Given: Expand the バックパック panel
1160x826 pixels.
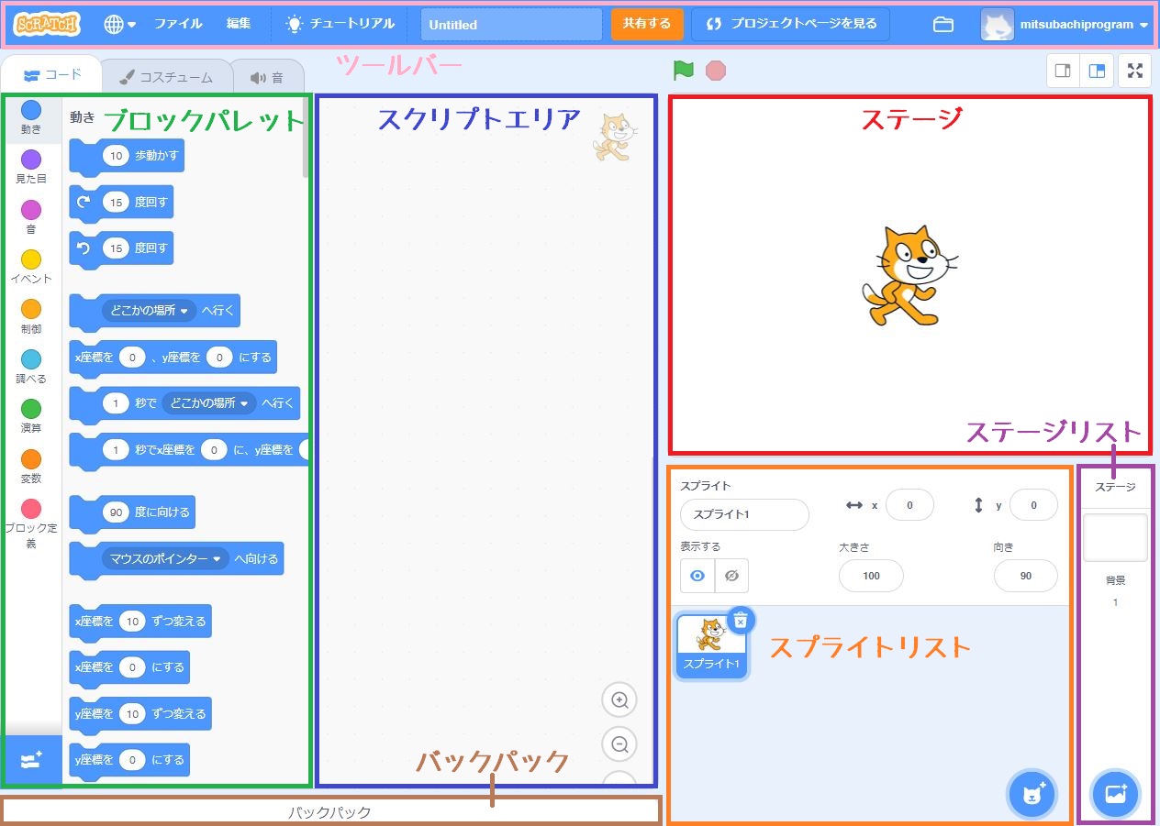Looking at the screenshot, I should pyautogui.click(x=330, y=811).
